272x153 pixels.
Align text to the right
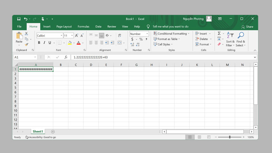(x=102, y=43)
